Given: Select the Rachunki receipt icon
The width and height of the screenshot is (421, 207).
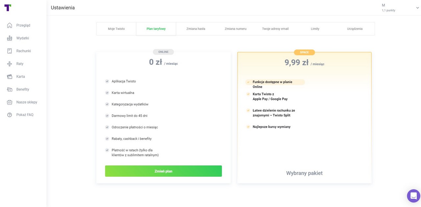Looking at the screenshot, I should point(10,51).
